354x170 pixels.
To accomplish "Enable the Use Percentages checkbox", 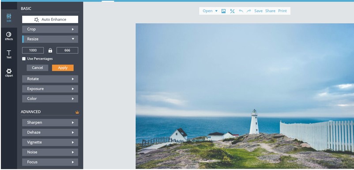I will (x=24, y=59).
